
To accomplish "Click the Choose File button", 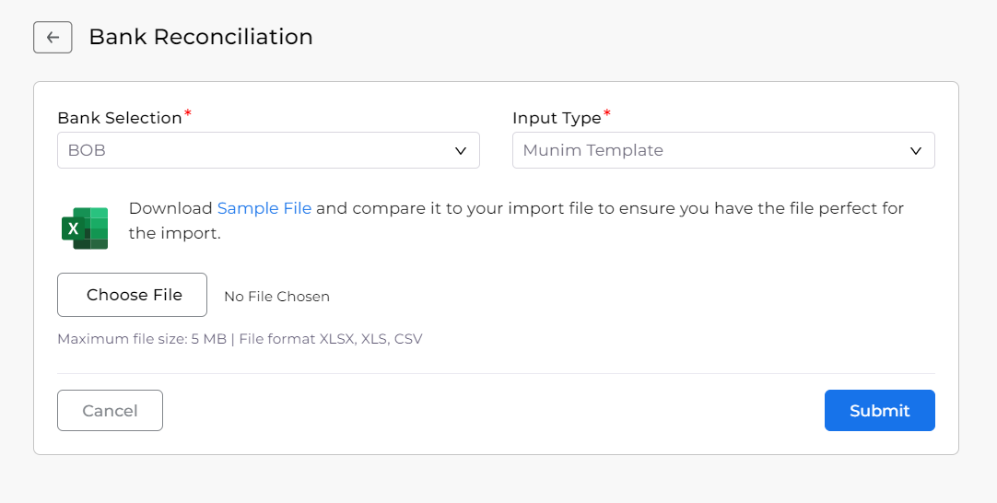I will click(133, 295).
